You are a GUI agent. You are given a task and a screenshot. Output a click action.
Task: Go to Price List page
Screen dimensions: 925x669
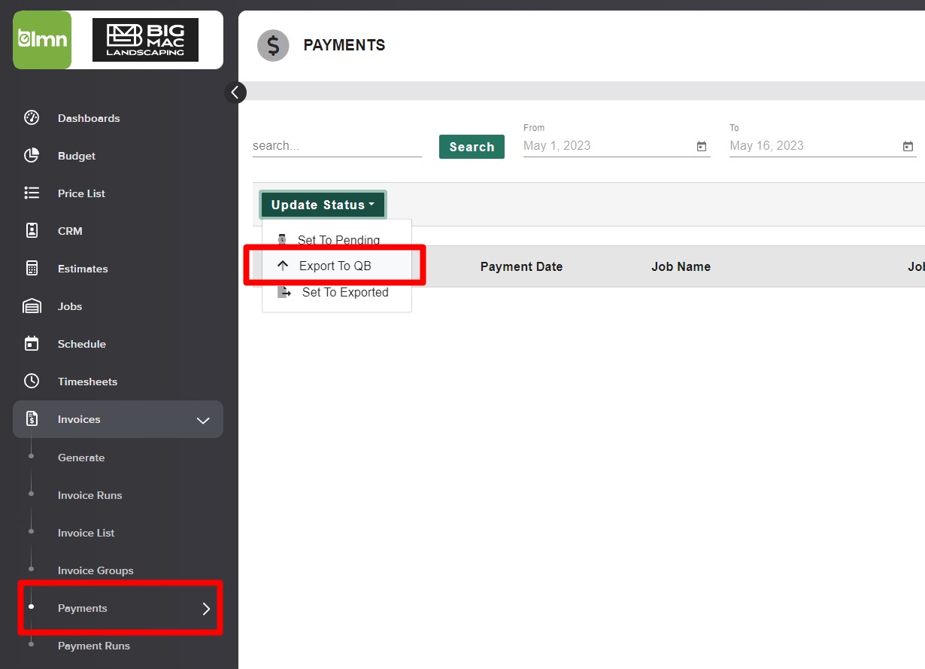point(81,193)
